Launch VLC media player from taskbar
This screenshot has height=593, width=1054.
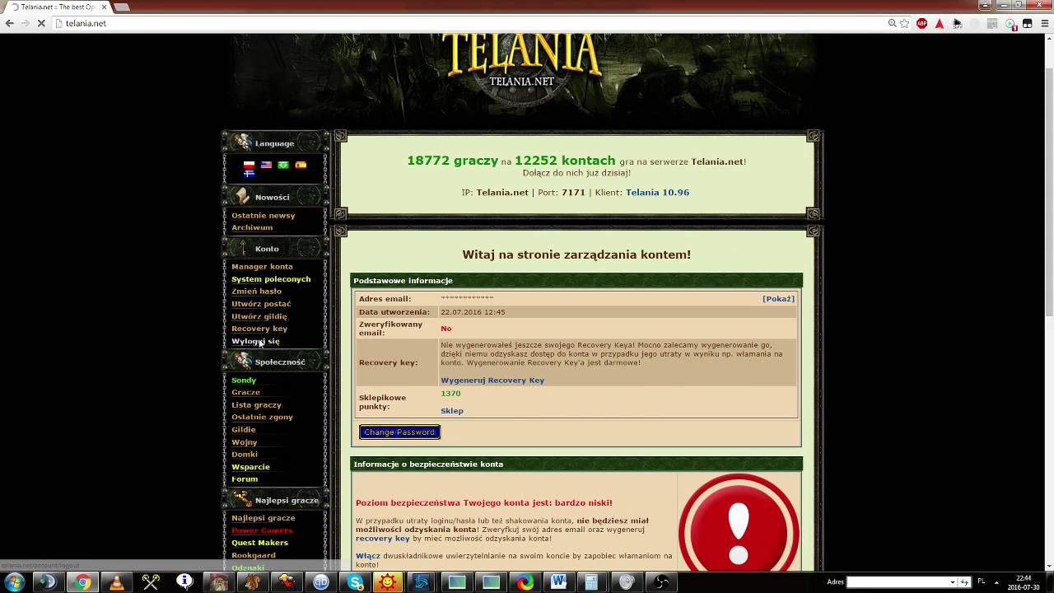(x=116, y=582)
